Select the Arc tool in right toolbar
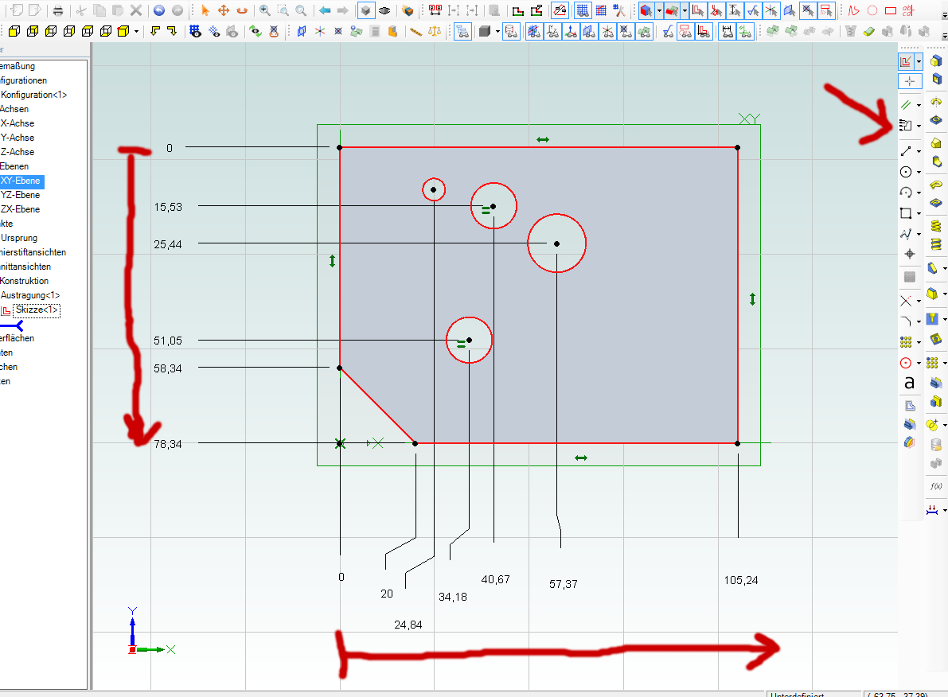 click(906, 193)
